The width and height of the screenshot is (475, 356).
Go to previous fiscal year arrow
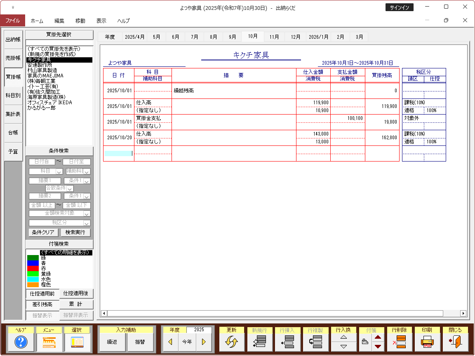(x=170, y=342)
